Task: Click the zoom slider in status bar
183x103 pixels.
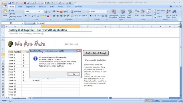Action: click(169, 101)
